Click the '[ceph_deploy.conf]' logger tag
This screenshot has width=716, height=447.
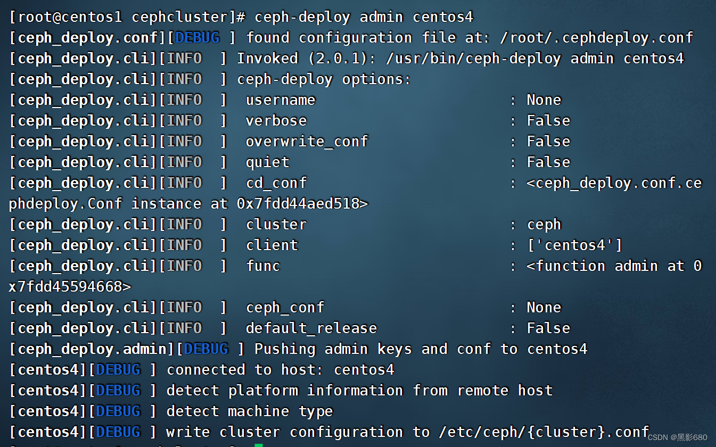click(x=88, y=38)
